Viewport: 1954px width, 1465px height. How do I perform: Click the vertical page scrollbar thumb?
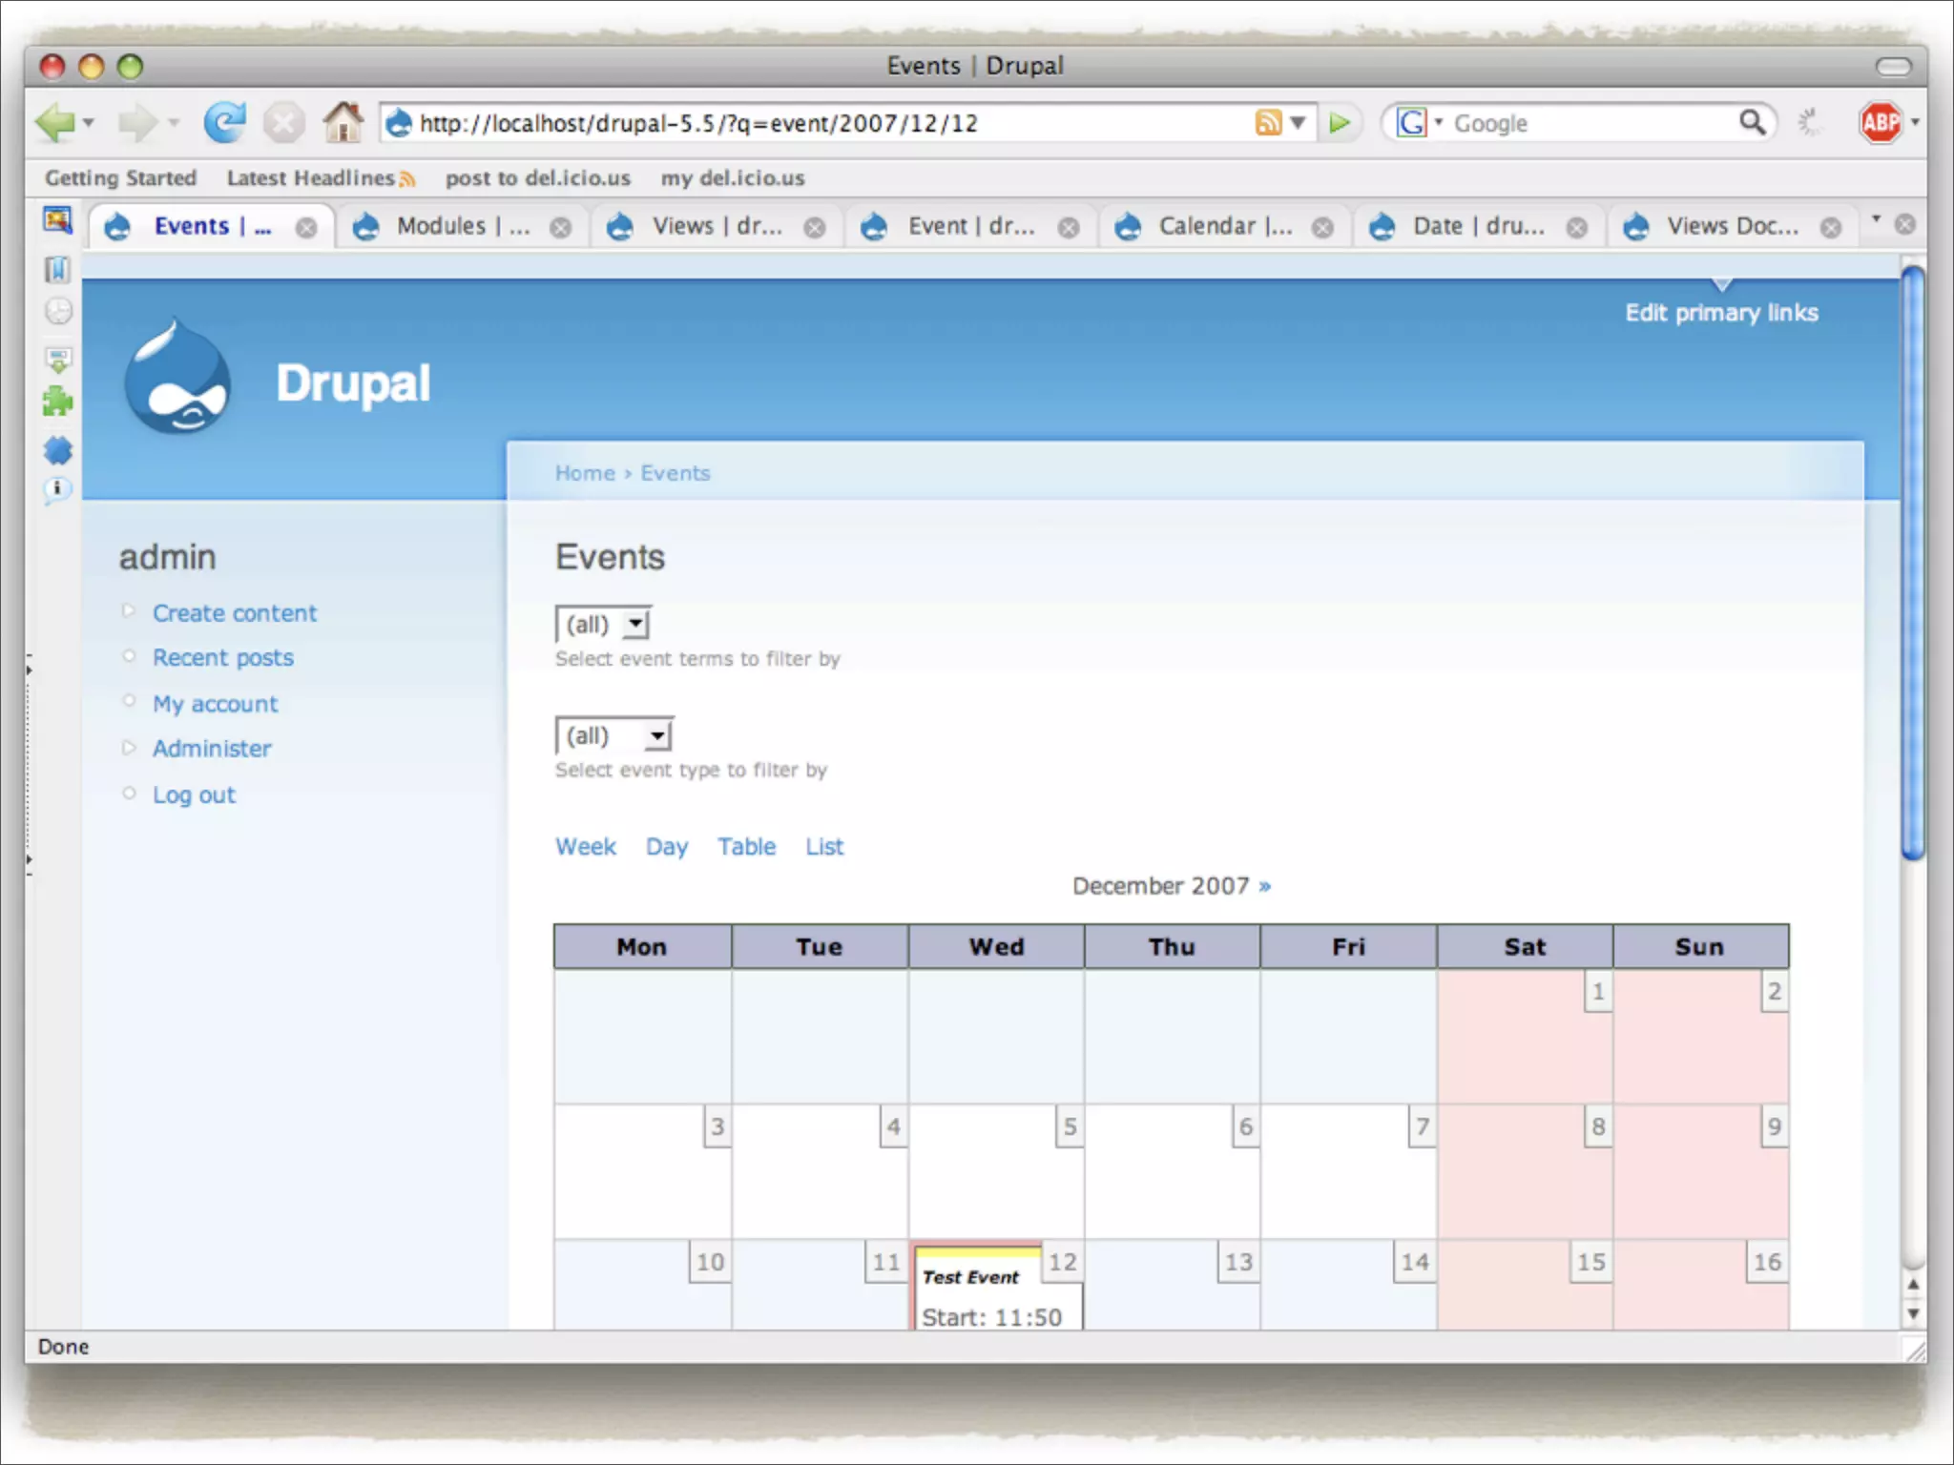[x=1912, y=563]
